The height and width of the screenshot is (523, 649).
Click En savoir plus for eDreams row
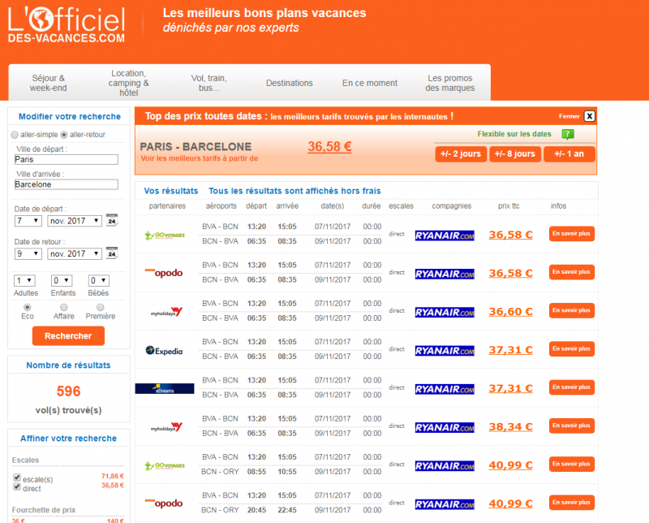[x=572, y=387]
